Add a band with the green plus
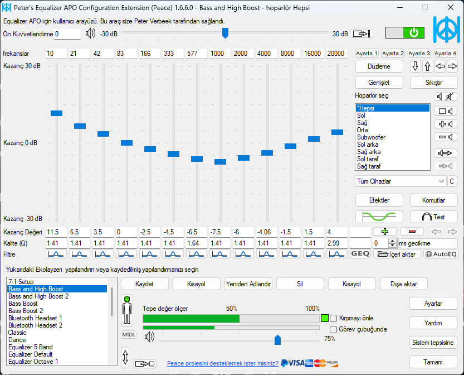Image resolution: width=464 pixels, height=375 pixels. point(385,232)
